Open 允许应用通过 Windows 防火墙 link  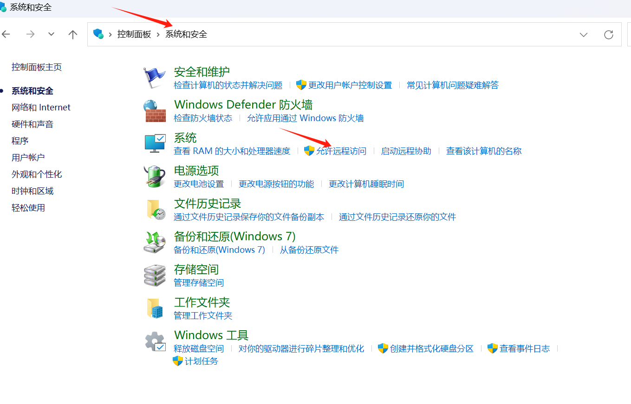click(305, 118)
